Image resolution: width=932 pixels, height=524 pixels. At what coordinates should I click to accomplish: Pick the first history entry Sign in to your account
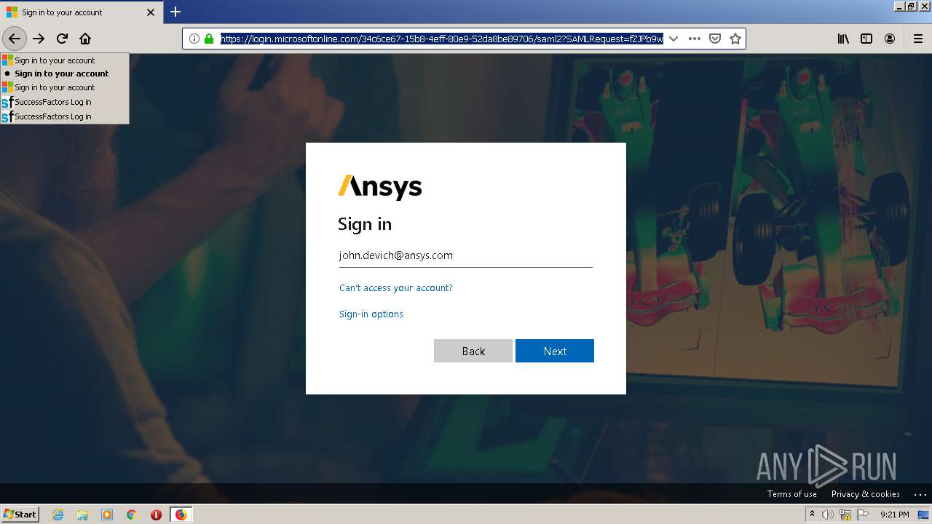(65, 60)
